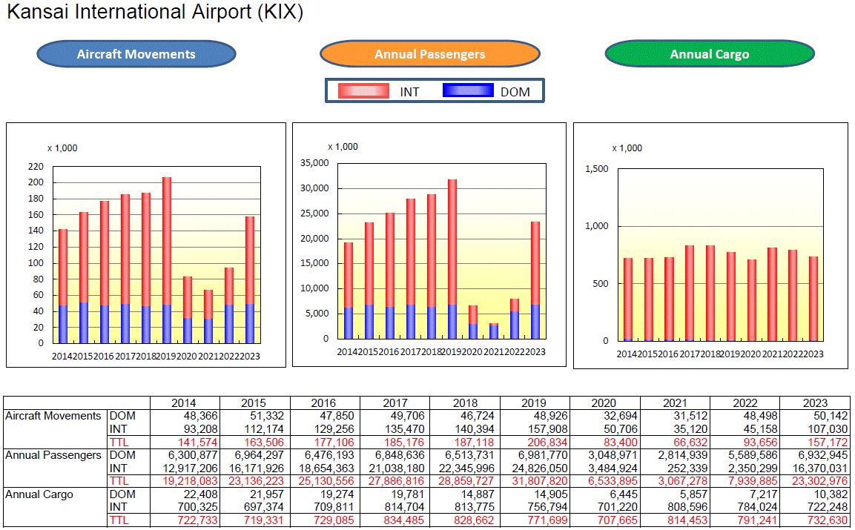Screen dimensions: 855x530
Task: Click the red INT legend swatch
Action: [363, 90]
